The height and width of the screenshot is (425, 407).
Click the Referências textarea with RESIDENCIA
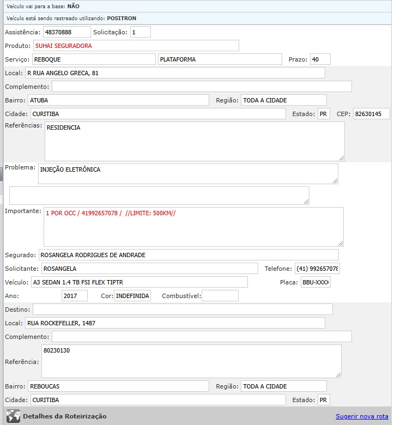click(195, 141)
